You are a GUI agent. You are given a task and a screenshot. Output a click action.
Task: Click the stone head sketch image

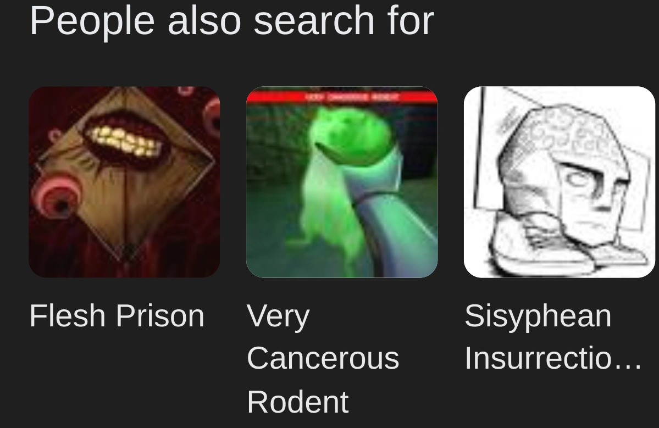[560, 182]
